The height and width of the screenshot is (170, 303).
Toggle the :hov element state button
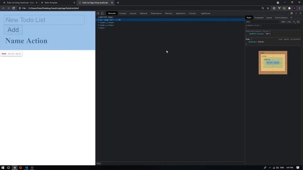coord(283,22)
